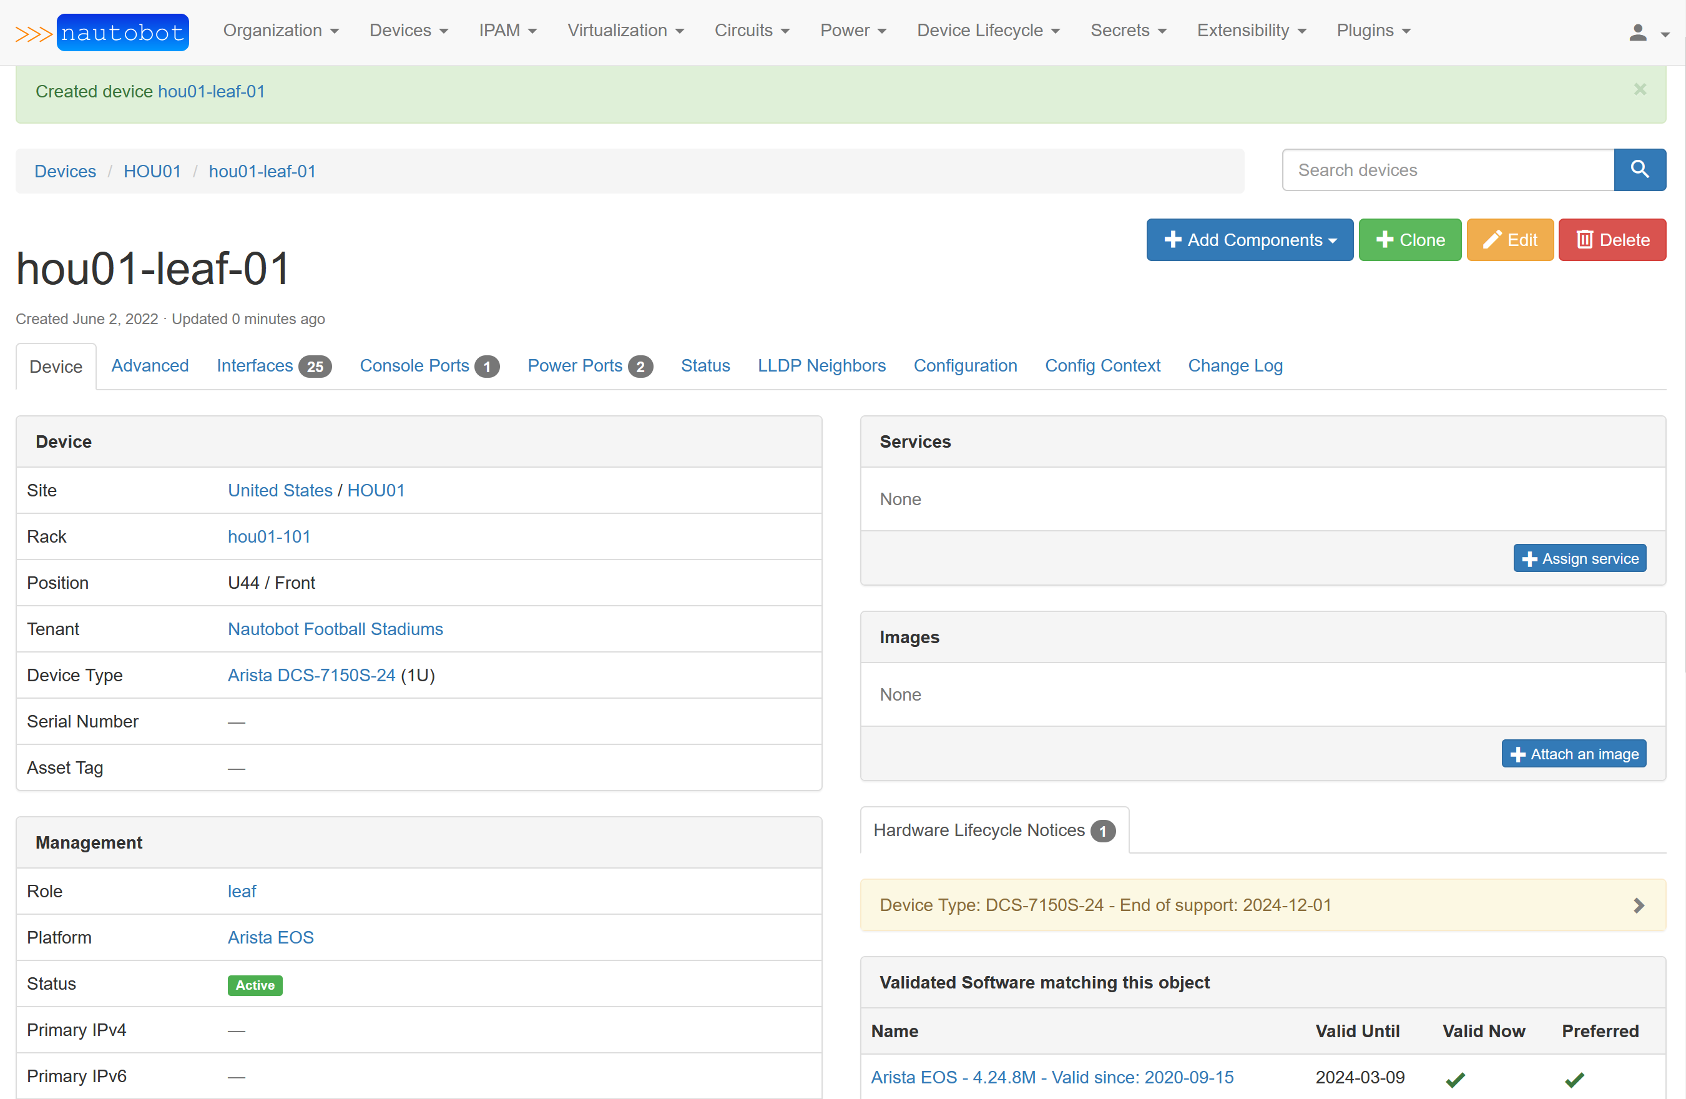Click Attach an image button
Screen dimensions: 1686x1099
[1574, 754]
